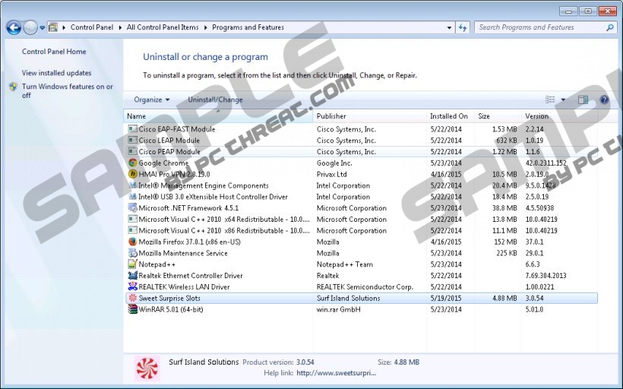Open View installed updates link
Viewport: 623px width, 389px height.
(56, 73)
